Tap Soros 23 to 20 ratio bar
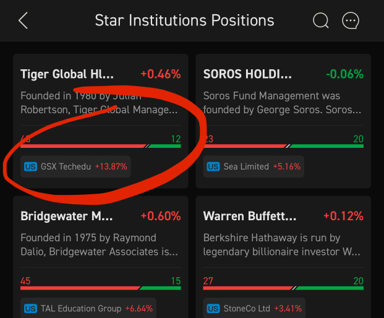This screenshot has width=384, height=318. tap(283, 146)
